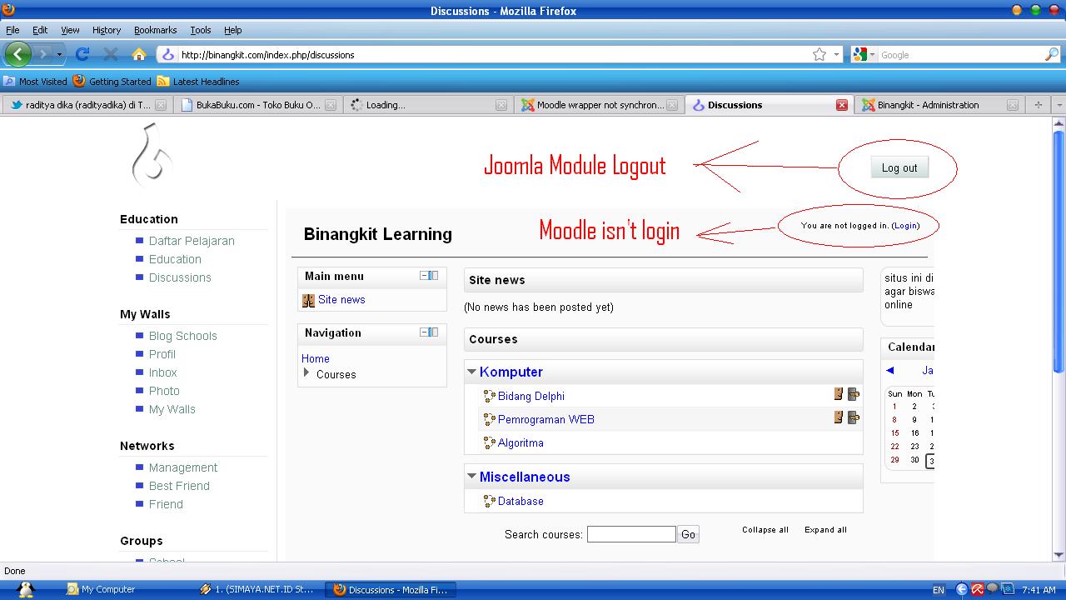1066x600 pixels.
Task: Open the penguin Start menu button
Action: [x=25, y=589]
